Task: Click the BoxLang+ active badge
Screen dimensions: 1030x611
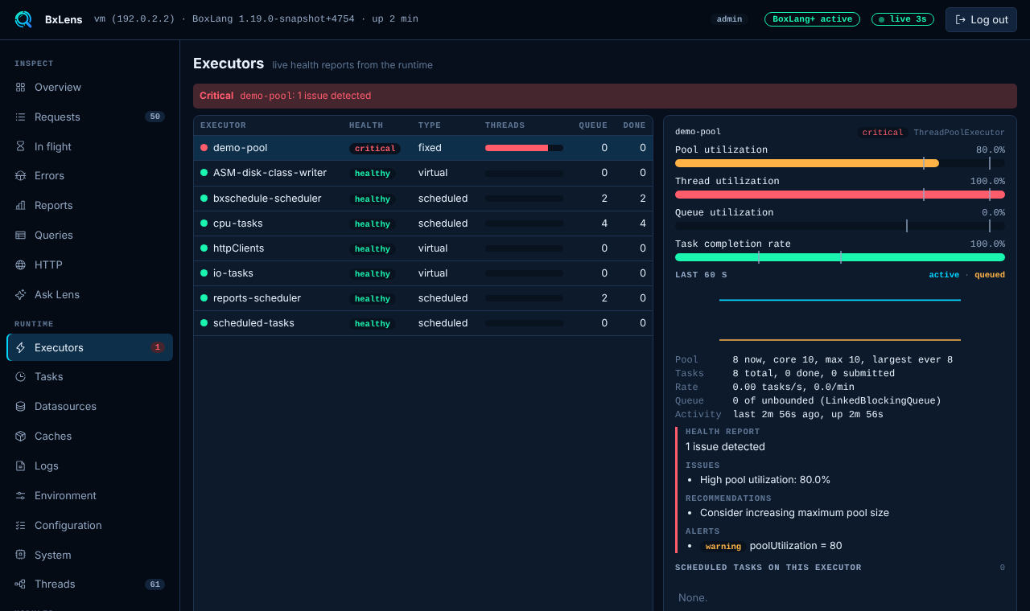Action: click(x=812, y=19)
